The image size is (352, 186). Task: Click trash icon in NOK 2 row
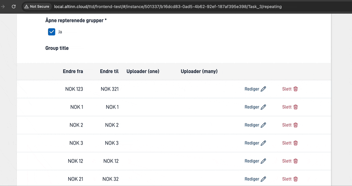pyautogui.click(x=296, y=125)
